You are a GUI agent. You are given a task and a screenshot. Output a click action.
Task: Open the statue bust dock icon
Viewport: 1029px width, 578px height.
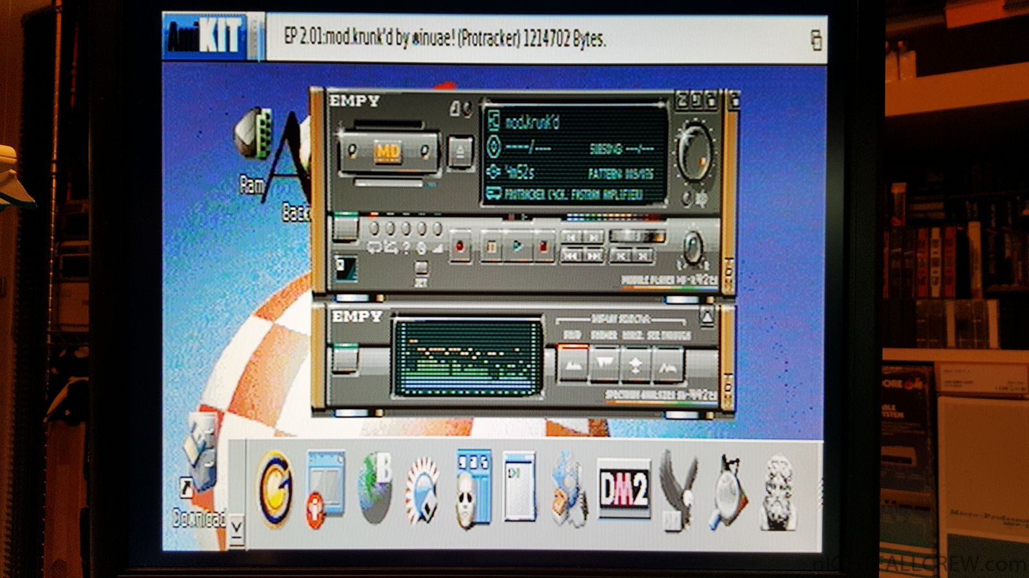coord(778,492)
